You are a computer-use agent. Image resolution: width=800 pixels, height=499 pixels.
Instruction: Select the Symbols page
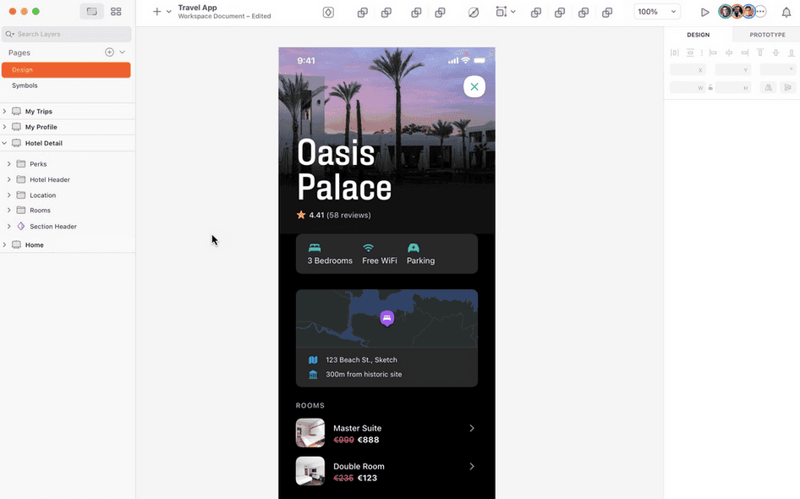pos(25,85)
